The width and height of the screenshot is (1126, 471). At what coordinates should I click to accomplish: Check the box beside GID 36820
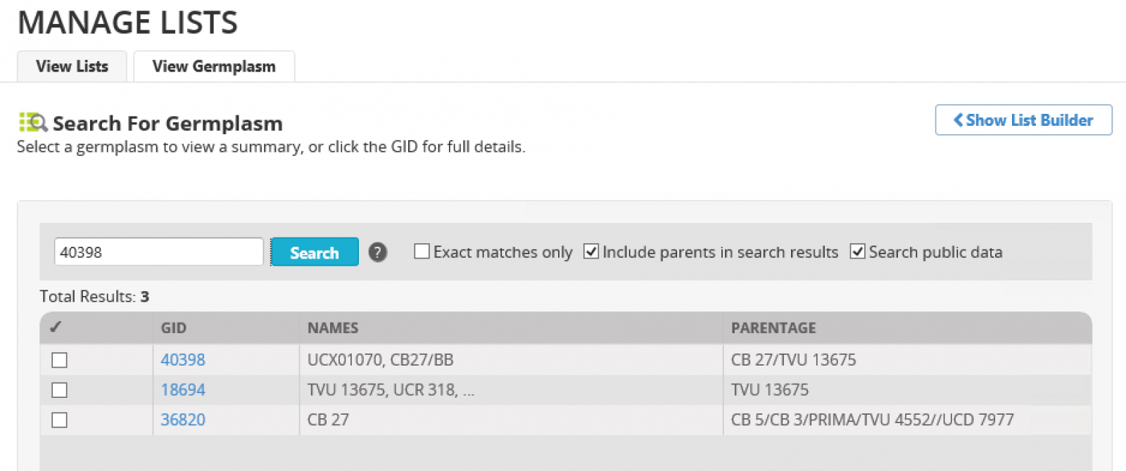pos(60,420)
